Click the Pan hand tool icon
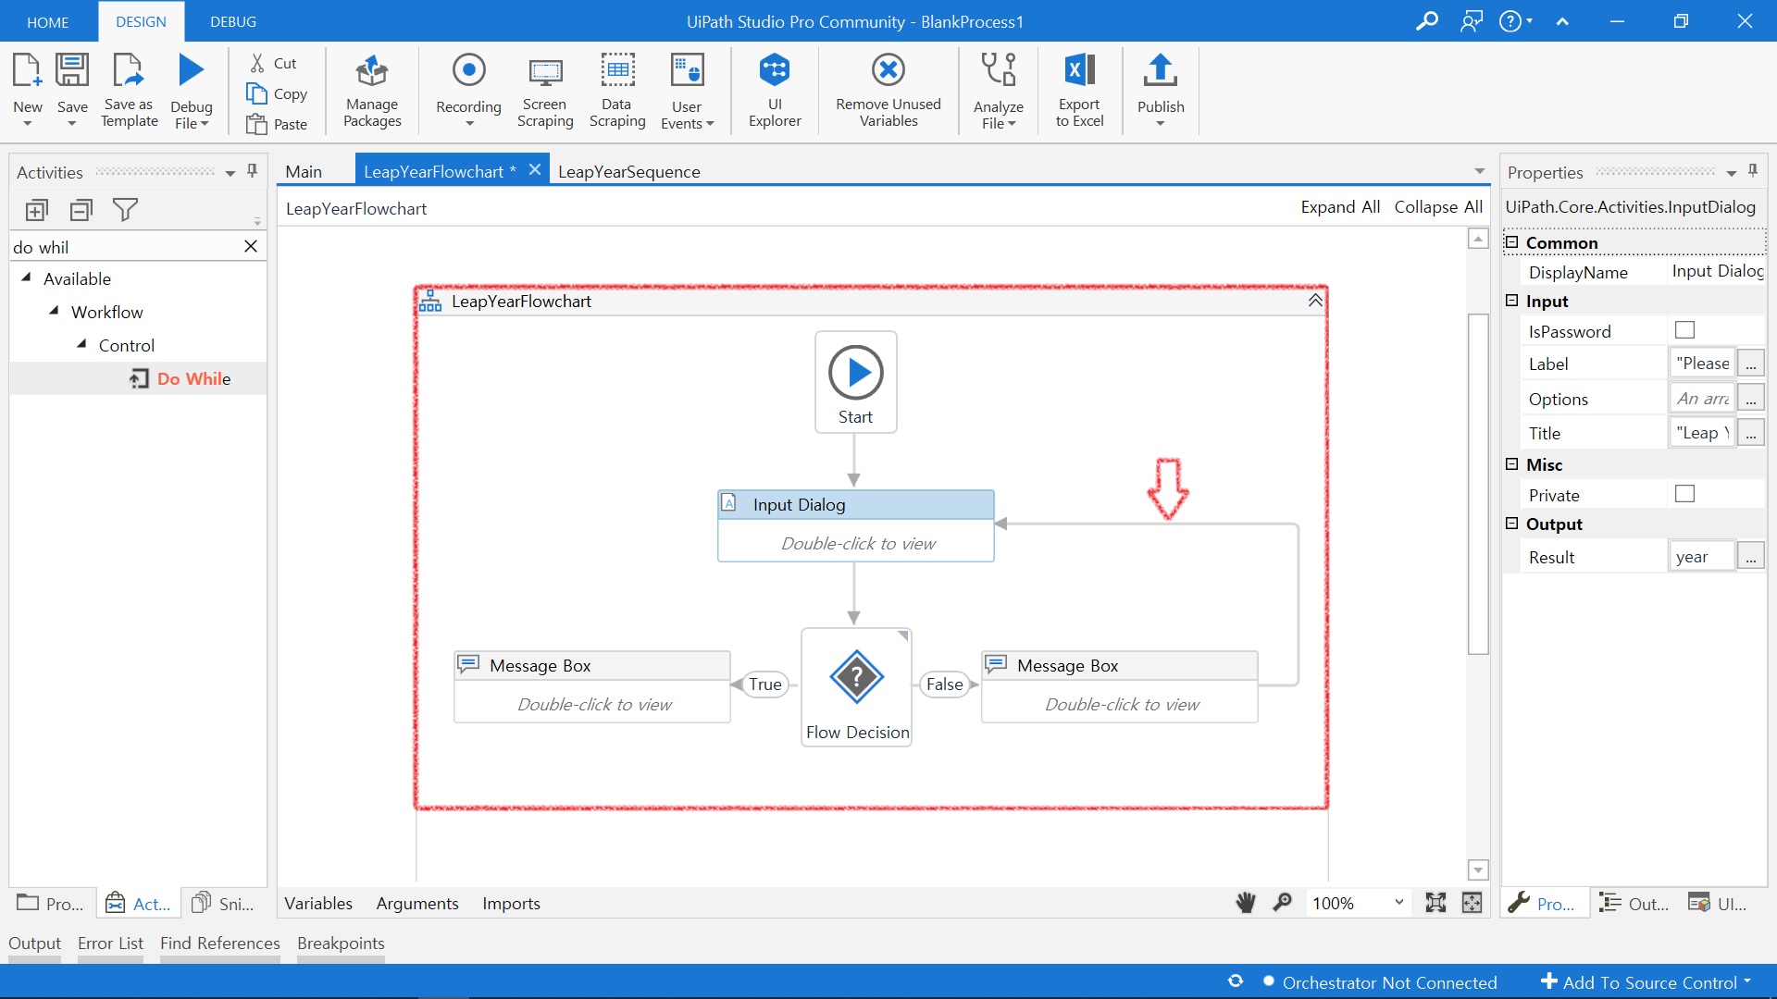This screenshot has height=999, width=1777. 1246,903
